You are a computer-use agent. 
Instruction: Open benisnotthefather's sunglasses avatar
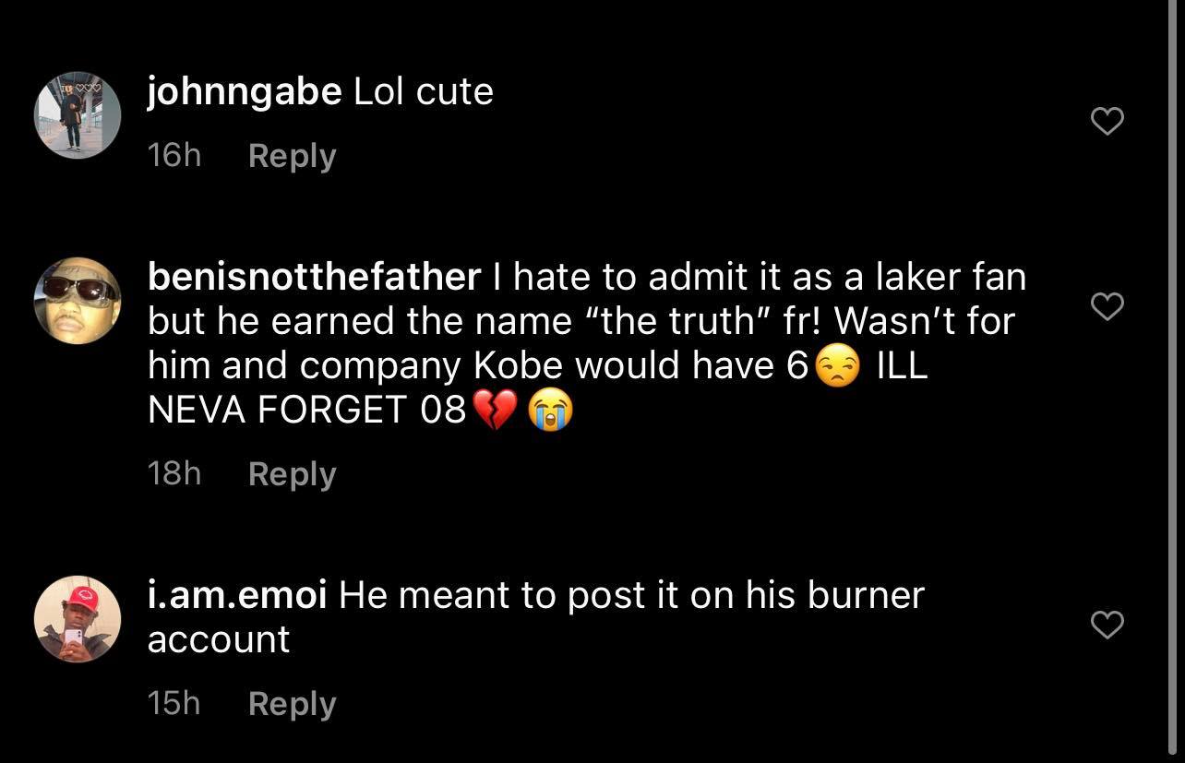(78, 301)
